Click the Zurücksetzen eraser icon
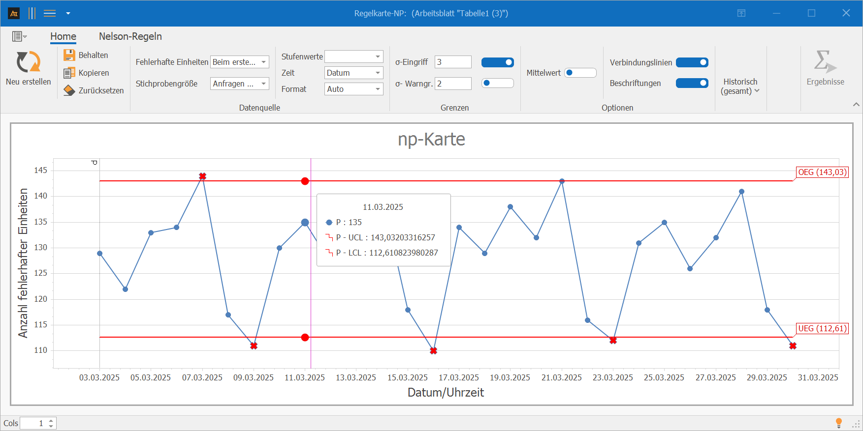Viewport: 863px width, 431px height. coord(69,90)
